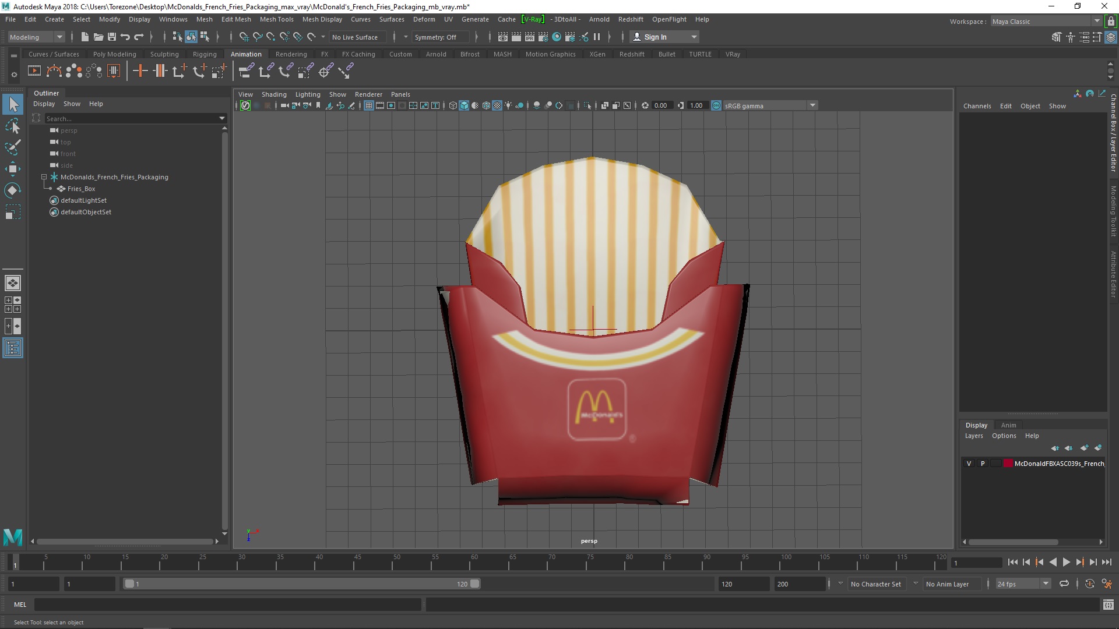
Task: Open the No Character Set dropdown
Action: click(877, 584)
